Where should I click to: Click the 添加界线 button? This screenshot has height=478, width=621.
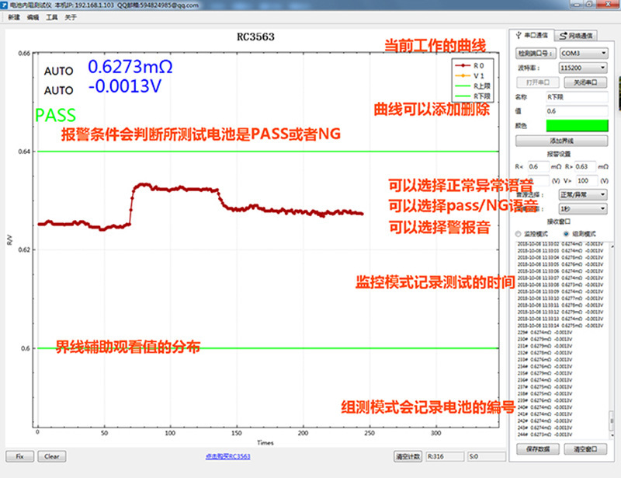pyautogui.click(x=561, y=141)
